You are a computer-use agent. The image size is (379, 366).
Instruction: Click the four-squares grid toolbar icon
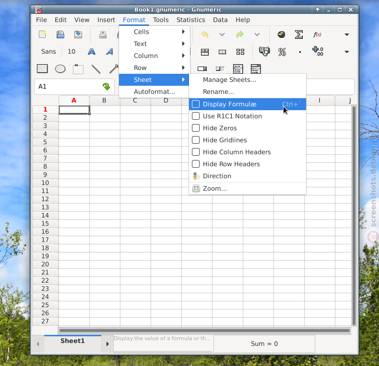pos(240,52)
